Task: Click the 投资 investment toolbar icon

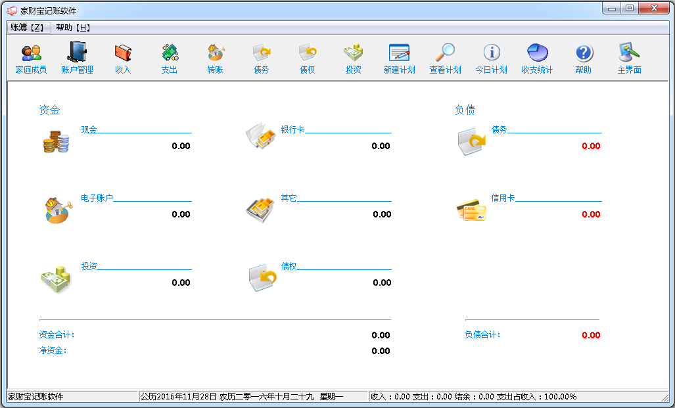Action: pos(354,58)
